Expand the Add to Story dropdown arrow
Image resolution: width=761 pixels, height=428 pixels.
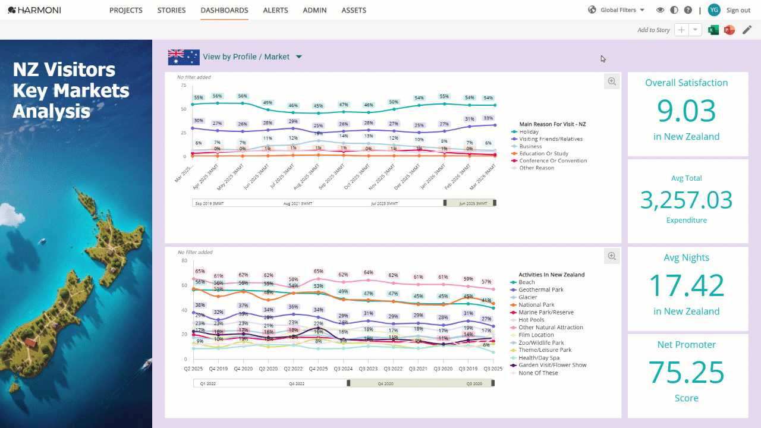(695, 30)
